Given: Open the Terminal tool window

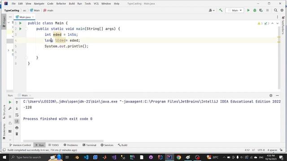Looking at the screenshot, I should pos(89,145).
